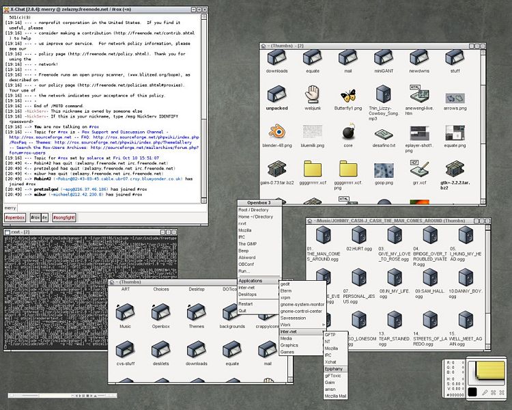The image size is (512, 410).
Task: Open the webjunk hand icon
Action: (313, 93)
